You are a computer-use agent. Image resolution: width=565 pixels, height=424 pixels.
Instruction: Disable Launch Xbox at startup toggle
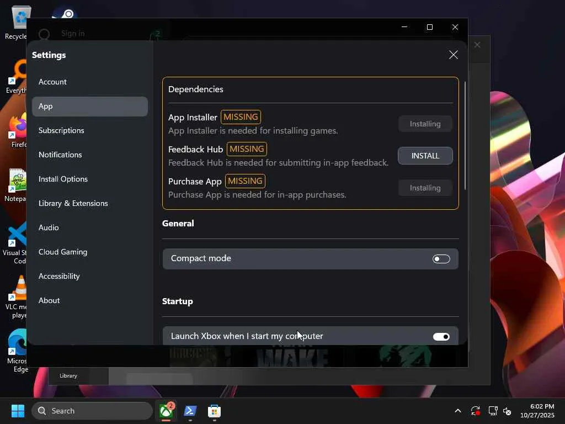[x=441, y=337]
